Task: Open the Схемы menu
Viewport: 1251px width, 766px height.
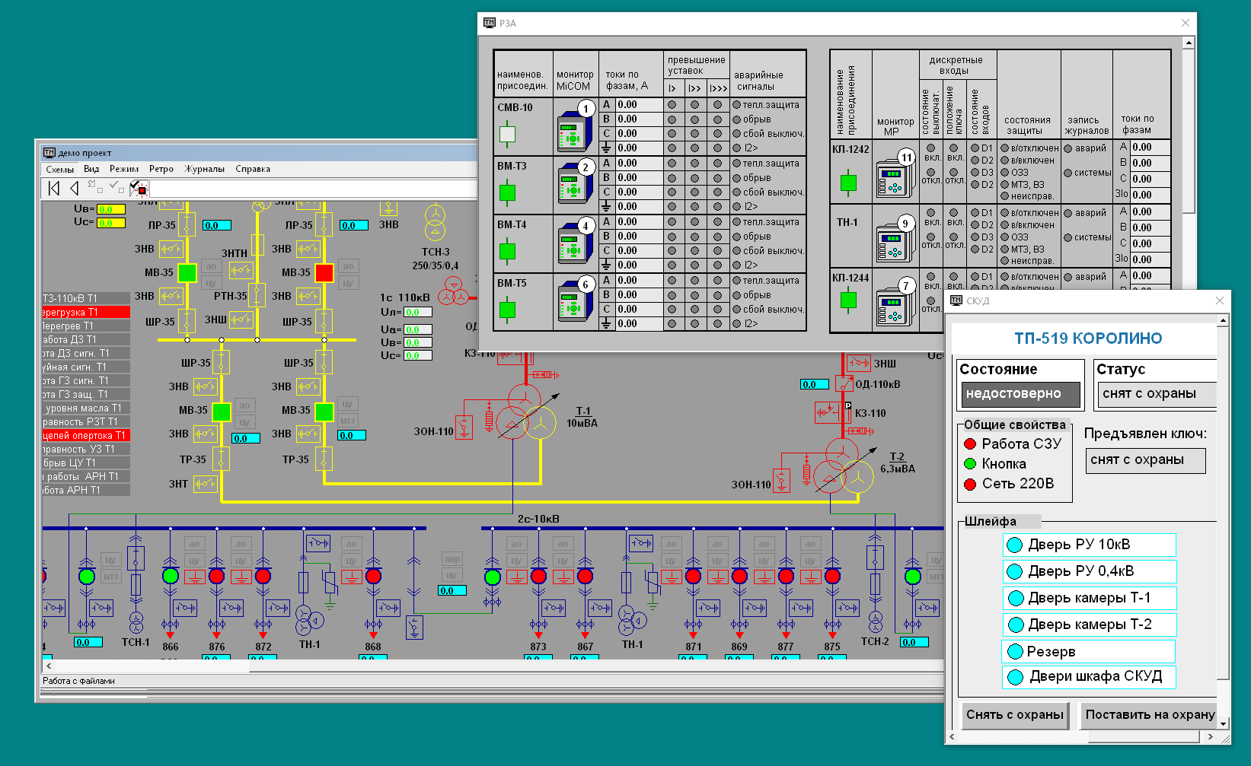Action: [59, 169]
